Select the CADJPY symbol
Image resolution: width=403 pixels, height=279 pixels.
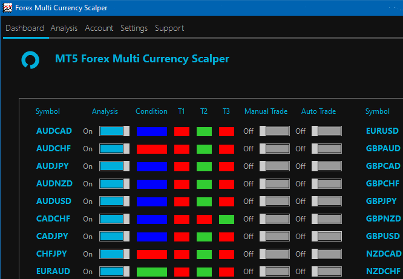tap(52, 236)
